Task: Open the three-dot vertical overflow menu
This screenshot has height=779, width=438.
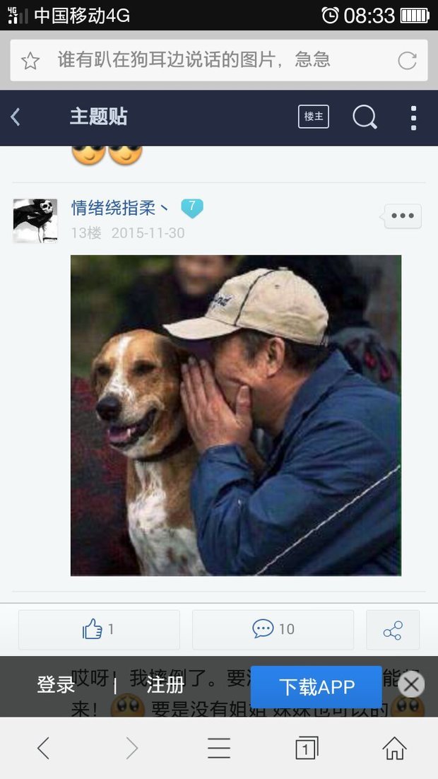Action: coord(414,118)
